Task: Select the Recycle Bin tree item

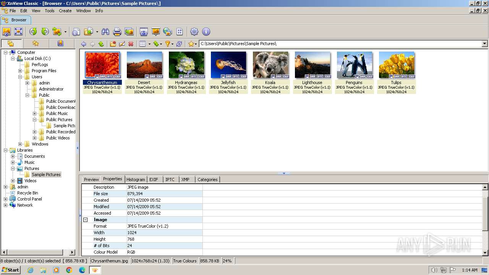Action: tap(28, 193)
